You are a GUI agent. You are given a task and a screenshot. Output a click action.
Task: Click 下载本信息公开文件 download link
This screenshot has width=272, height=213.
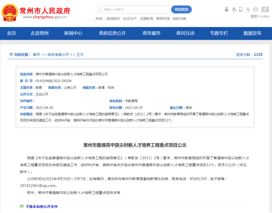pyautogui.click(x=42, y=207)
